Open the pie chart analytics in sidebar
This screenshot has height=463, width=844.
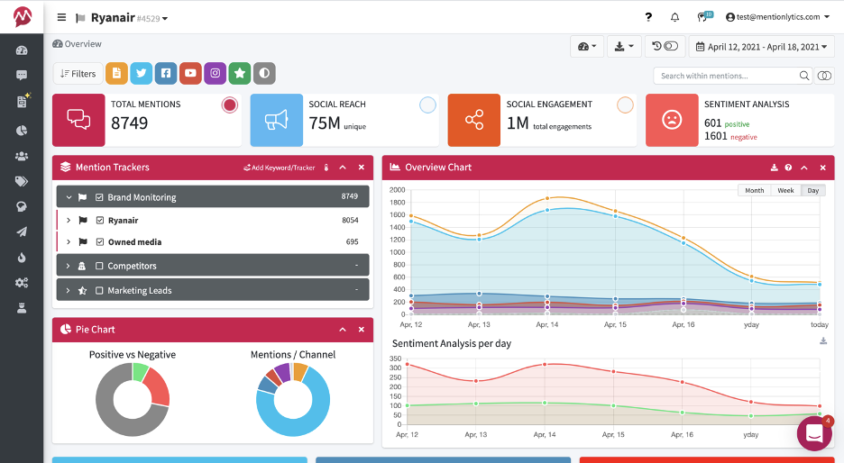tap(22, 131)
